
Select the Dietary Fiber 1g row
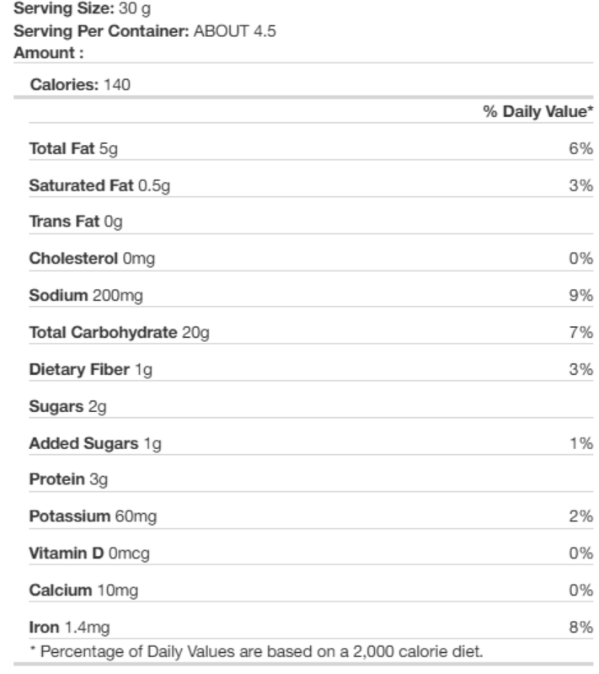pos(311,369)
